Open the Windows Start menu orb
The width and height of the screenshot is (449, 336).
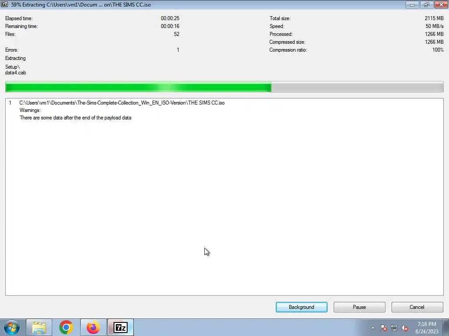tap(12, 327)
